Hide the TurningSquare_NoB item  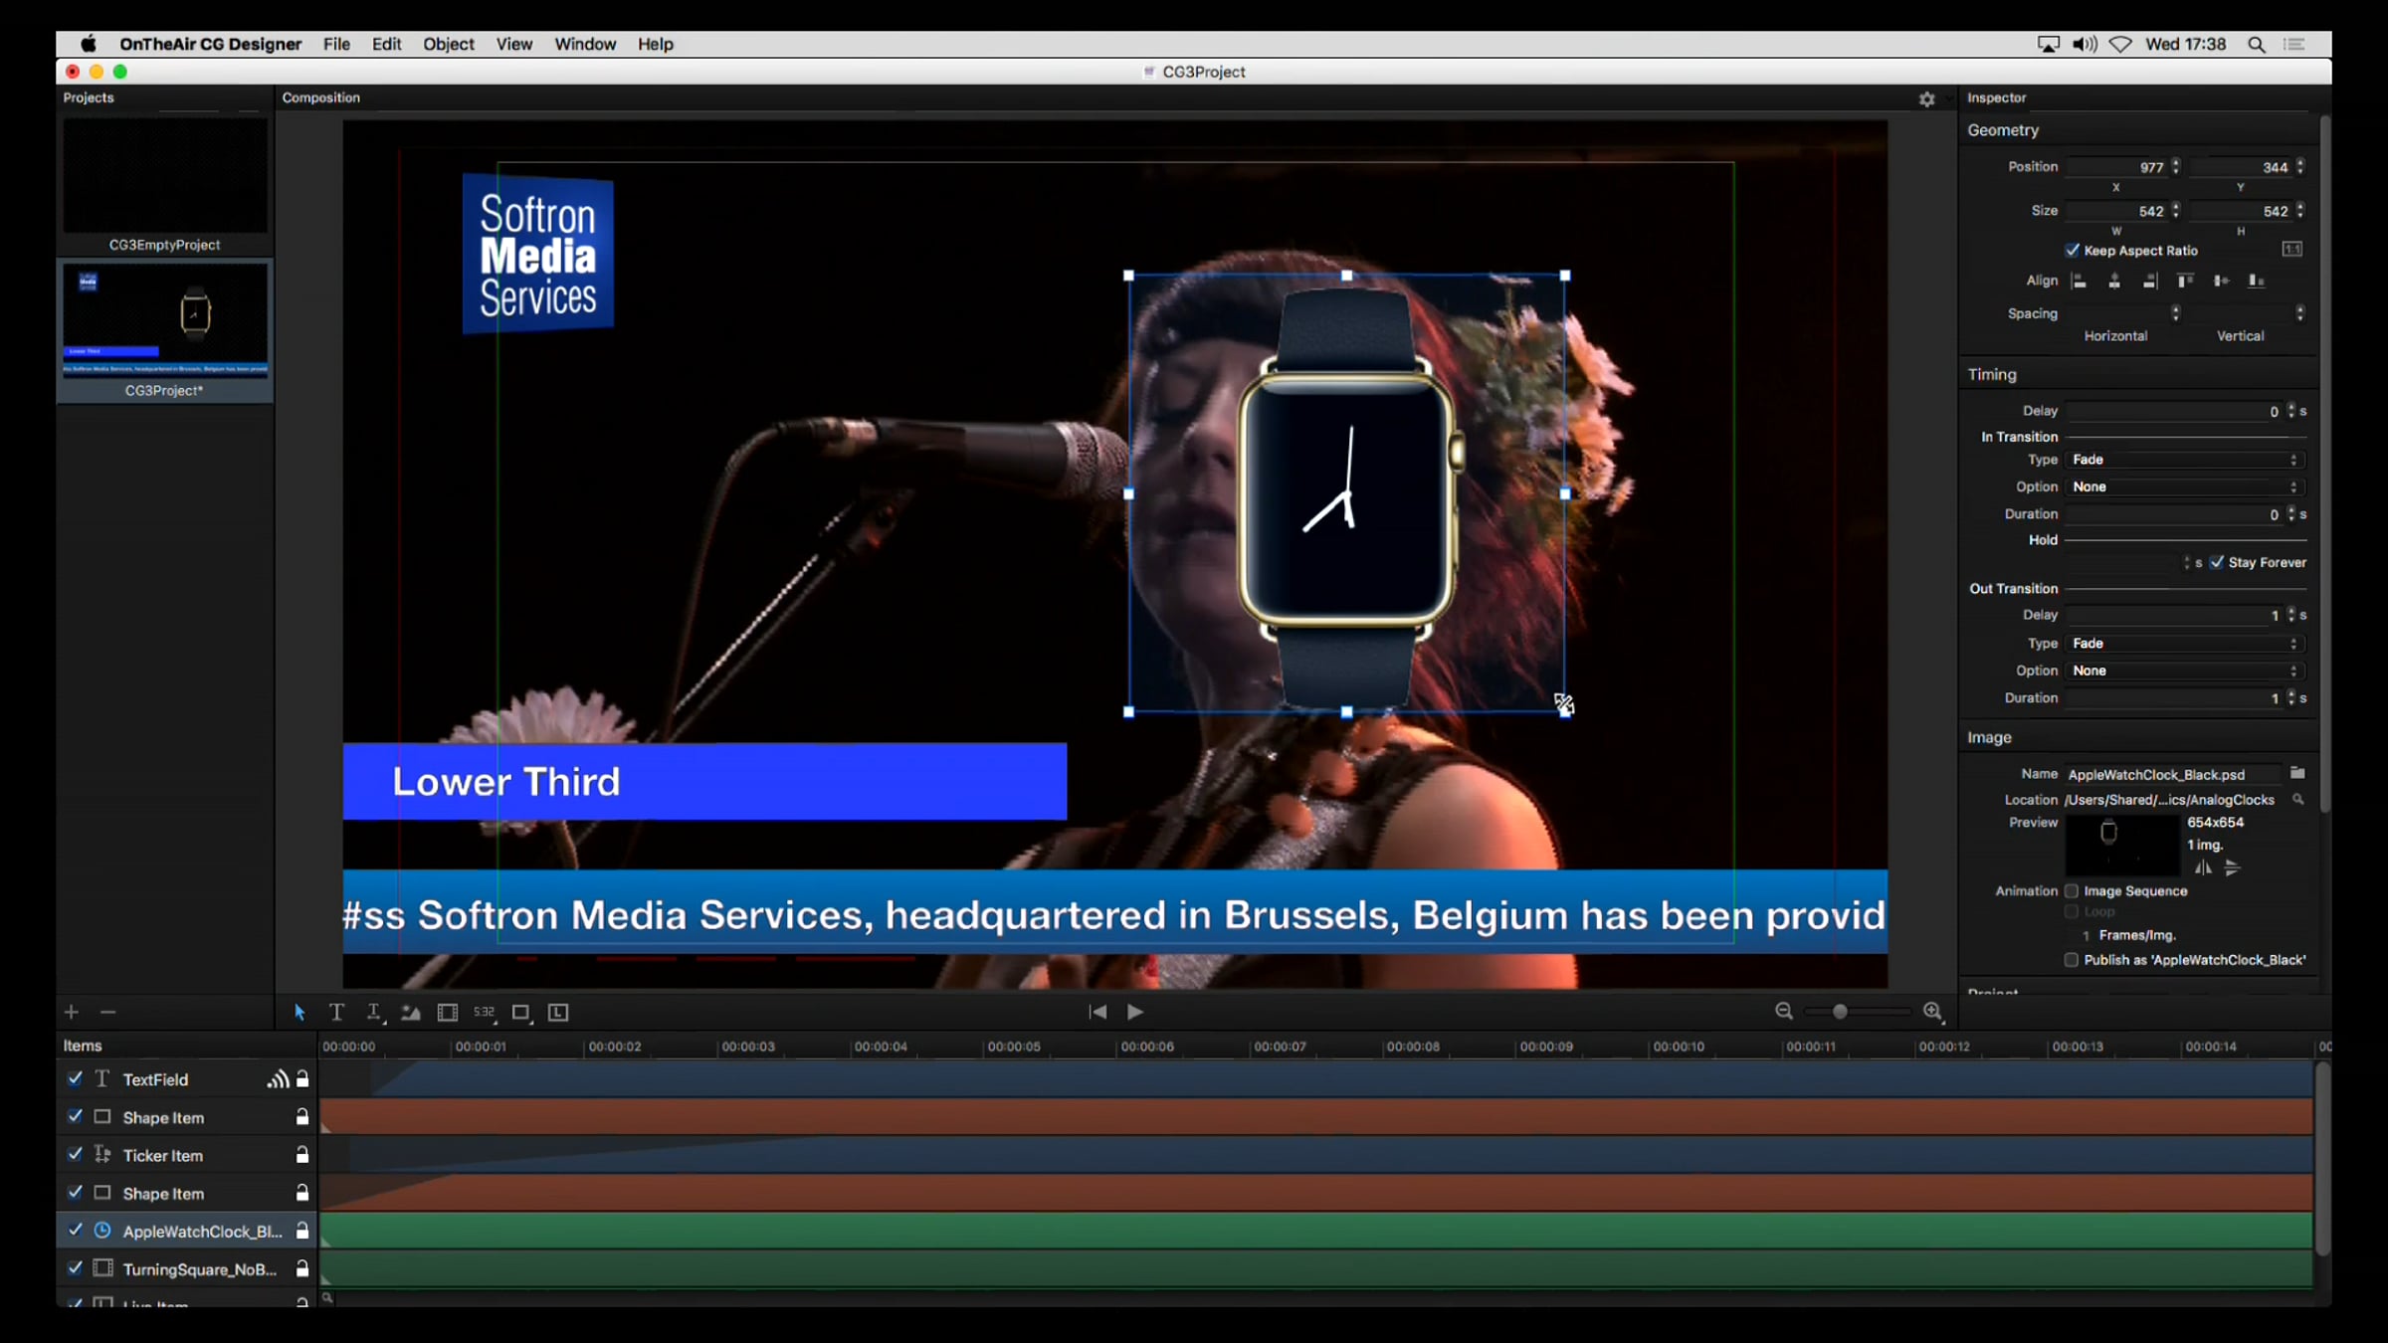75,1268
